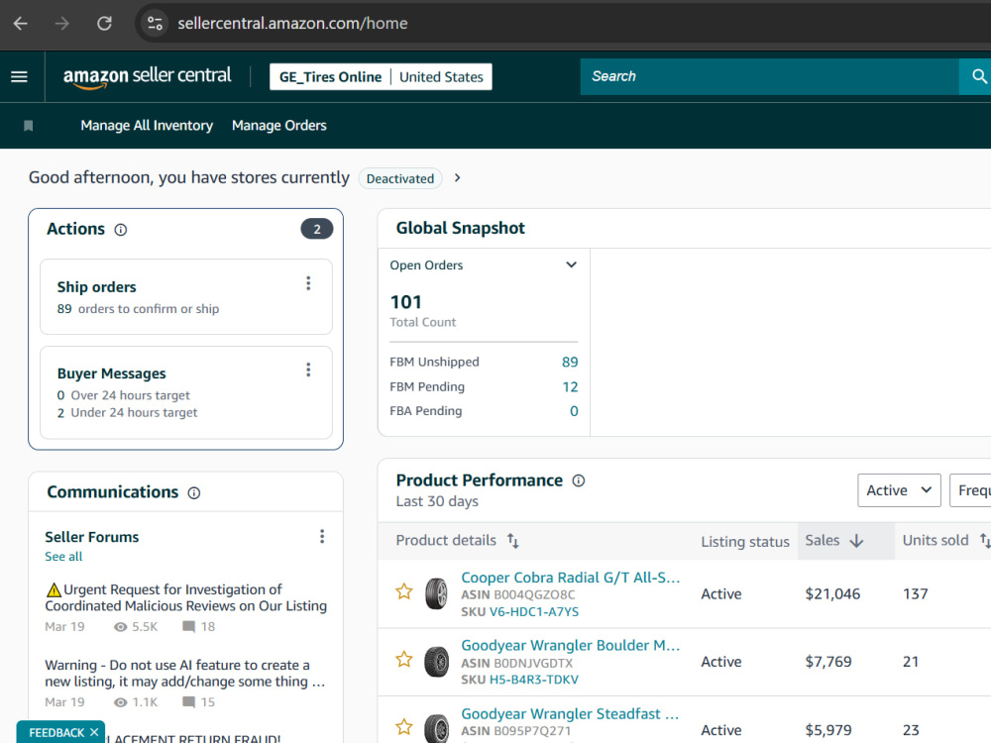Click into the Search field
Screen dimensions: 991x743
(x=769, y=76)
